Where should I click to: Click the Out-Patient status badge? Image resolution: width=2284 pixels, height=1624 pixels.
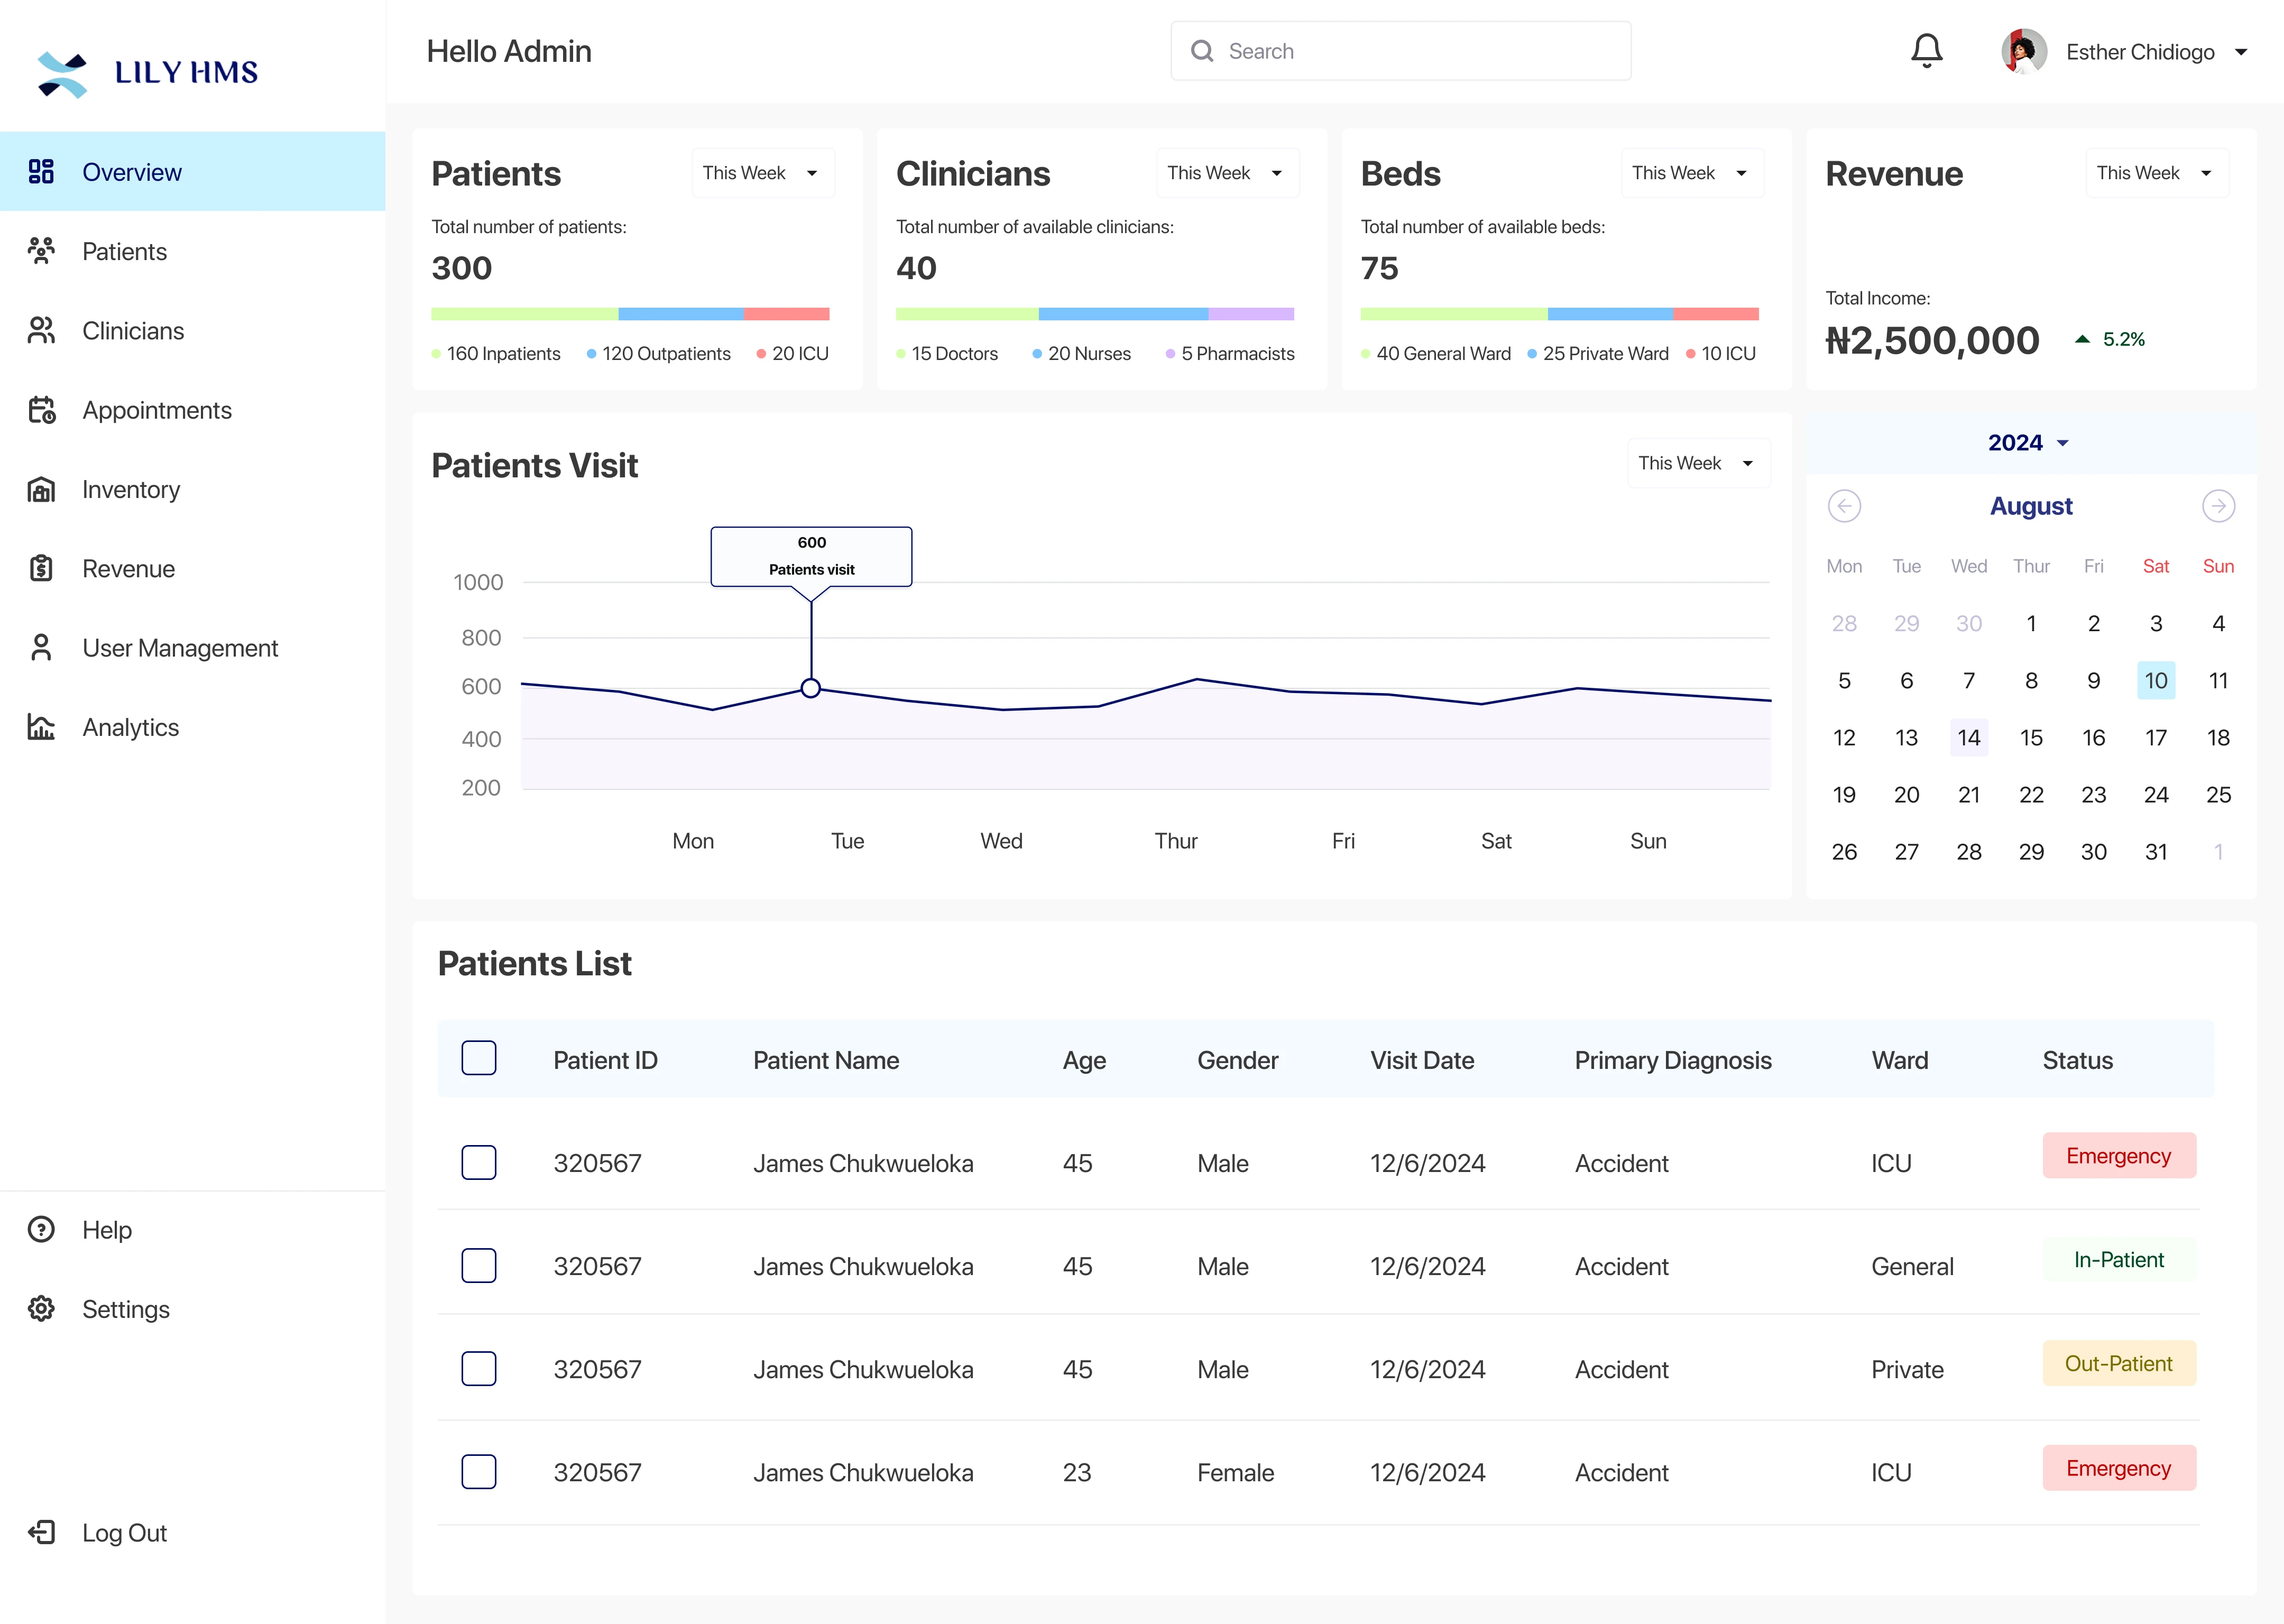(x=2118, y=1363)
